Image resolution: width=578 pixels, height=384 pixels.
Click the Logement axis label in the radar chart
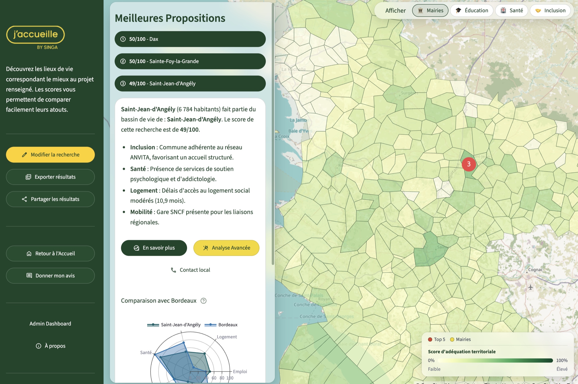tap(227, 337)
